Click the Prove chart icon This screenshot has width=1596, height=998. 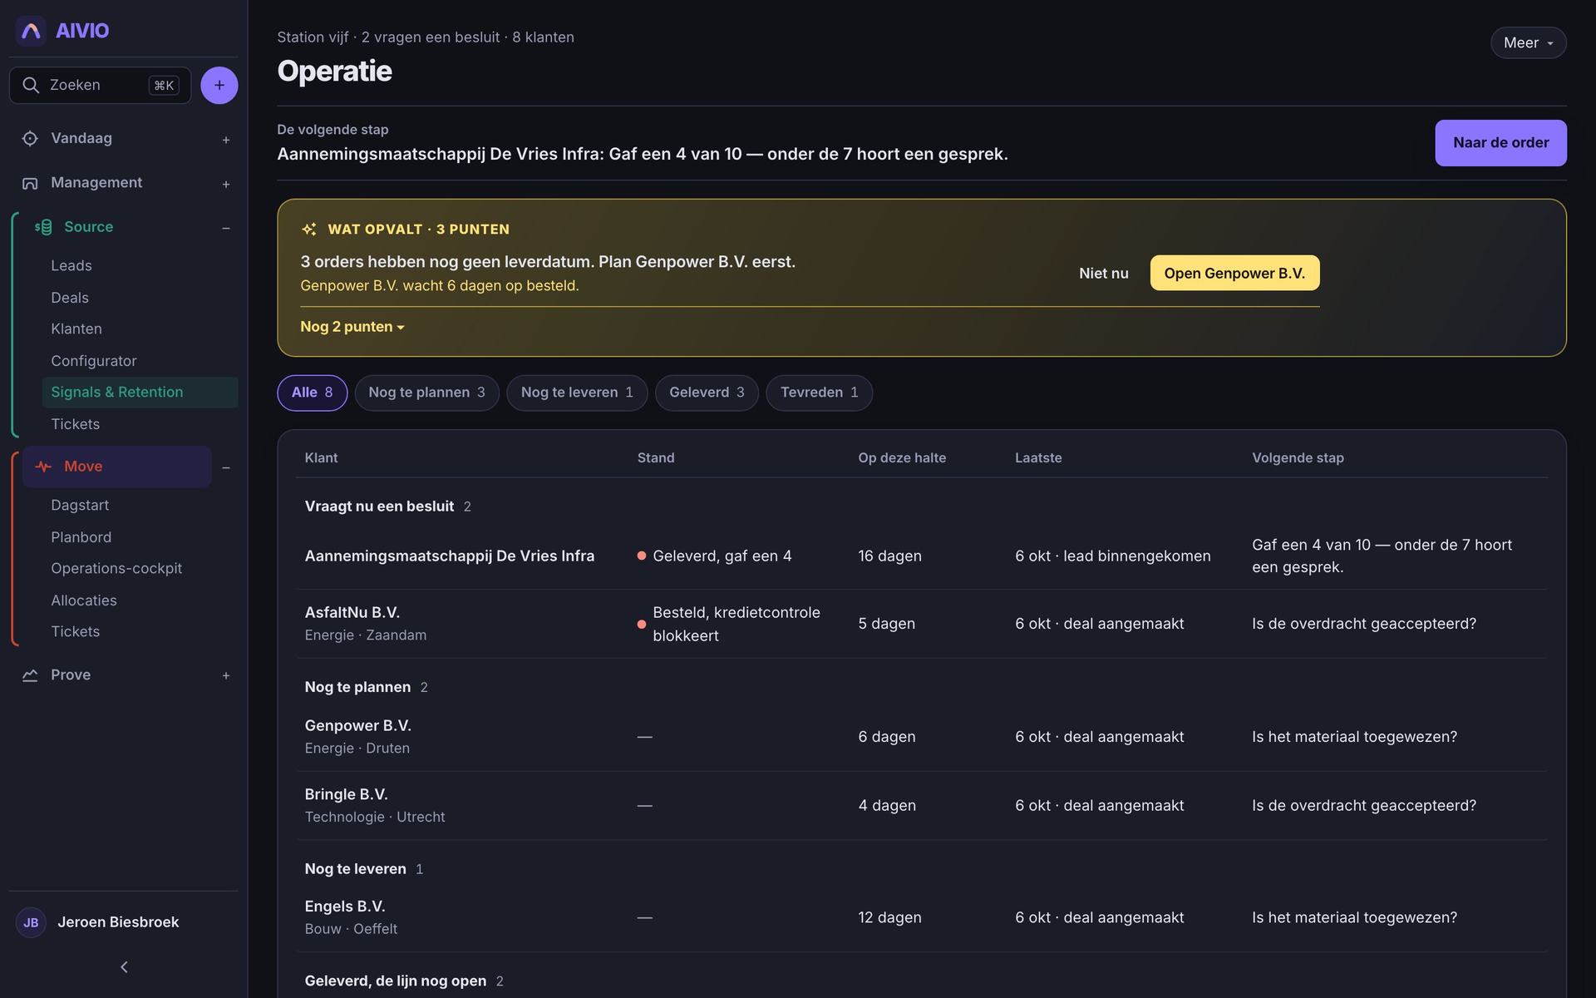(30, 675)
